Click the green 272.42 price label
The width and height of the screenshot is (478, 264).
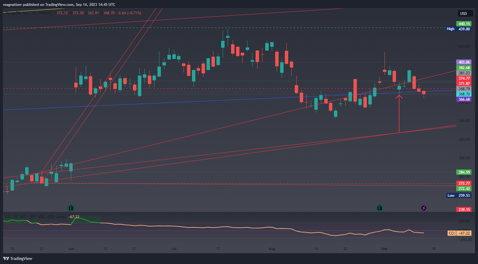pos(464,189)
